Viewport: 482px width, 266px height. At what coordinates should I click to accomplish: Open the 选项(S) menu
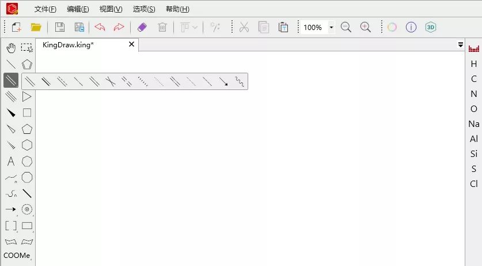point(144,9)
